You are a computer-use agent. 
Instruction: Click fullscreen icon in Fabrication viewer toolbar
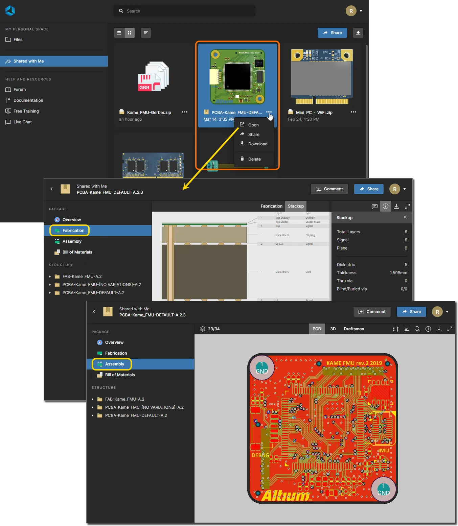pos(407,206)
